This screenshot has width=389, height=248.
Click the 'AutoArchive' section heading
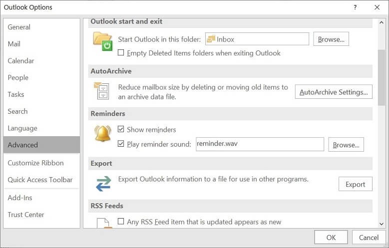pyautogui.click(x=111, y=71)
